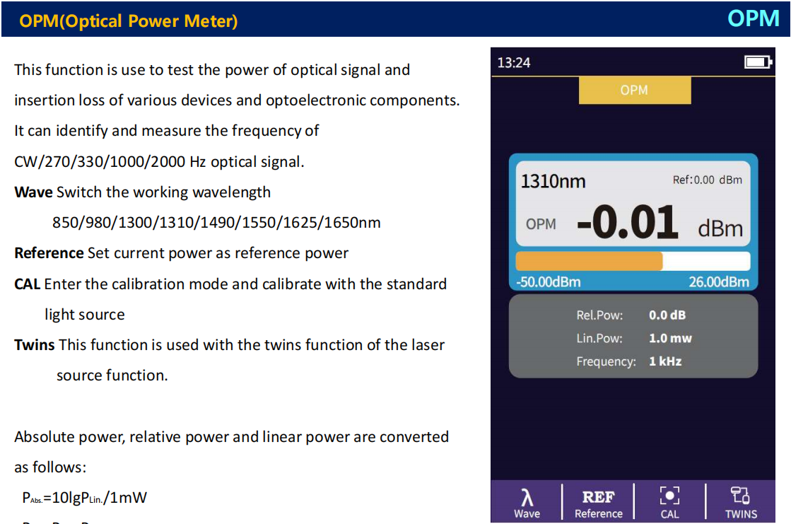Click the Lin.Pow 1.0 mw value

[x=670, y=338]
